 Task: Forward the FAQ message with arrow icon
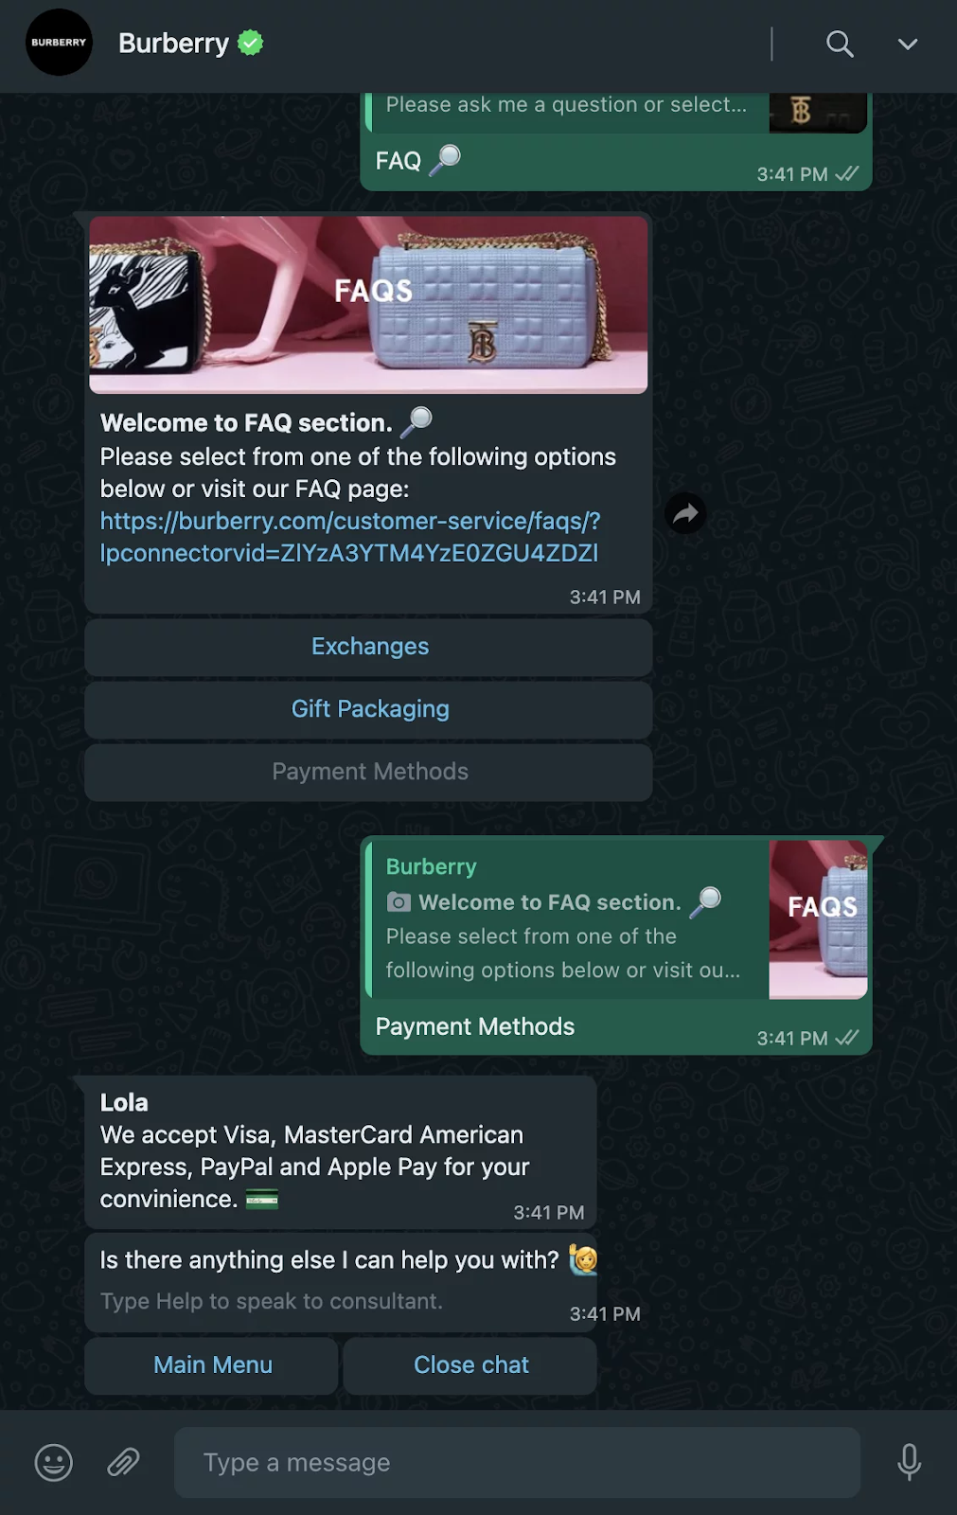(x=685, y=513)
